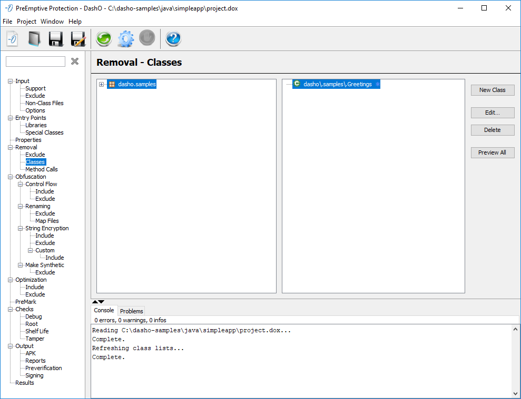Collapse the Checks tree node
This screenshot has height=399, width=521.
pyautogui.click(x=10, y=309)
